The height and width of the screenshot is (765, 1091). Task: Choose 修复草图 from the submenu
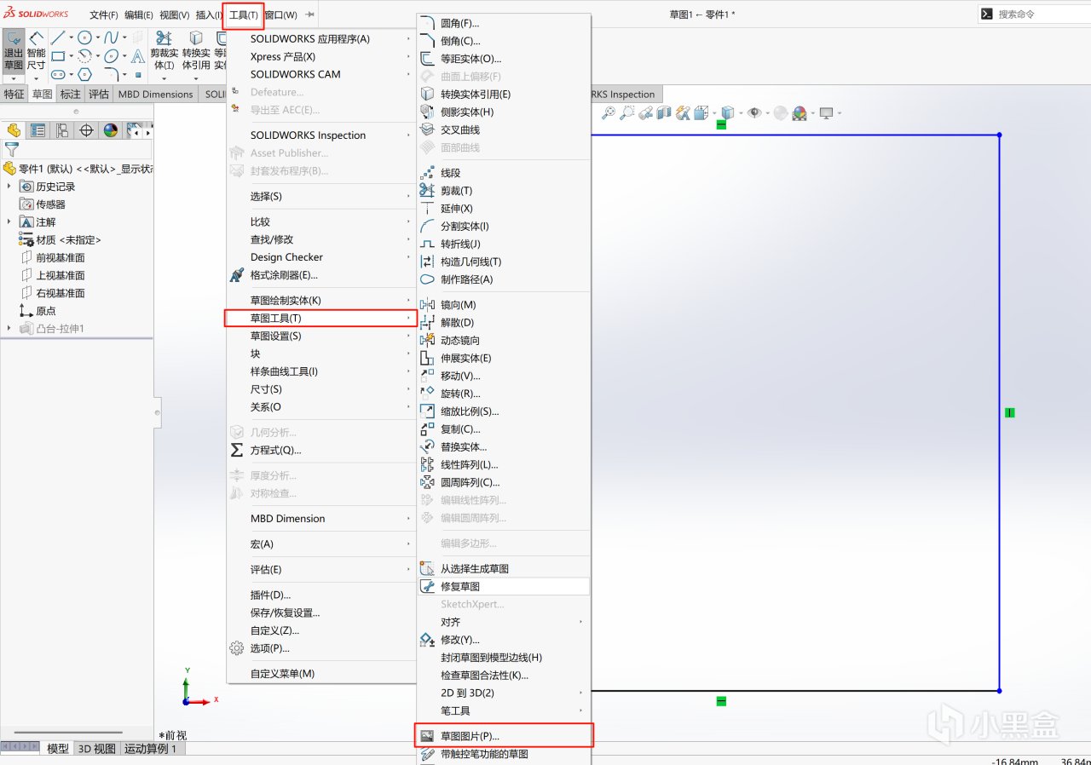point(503,586)
